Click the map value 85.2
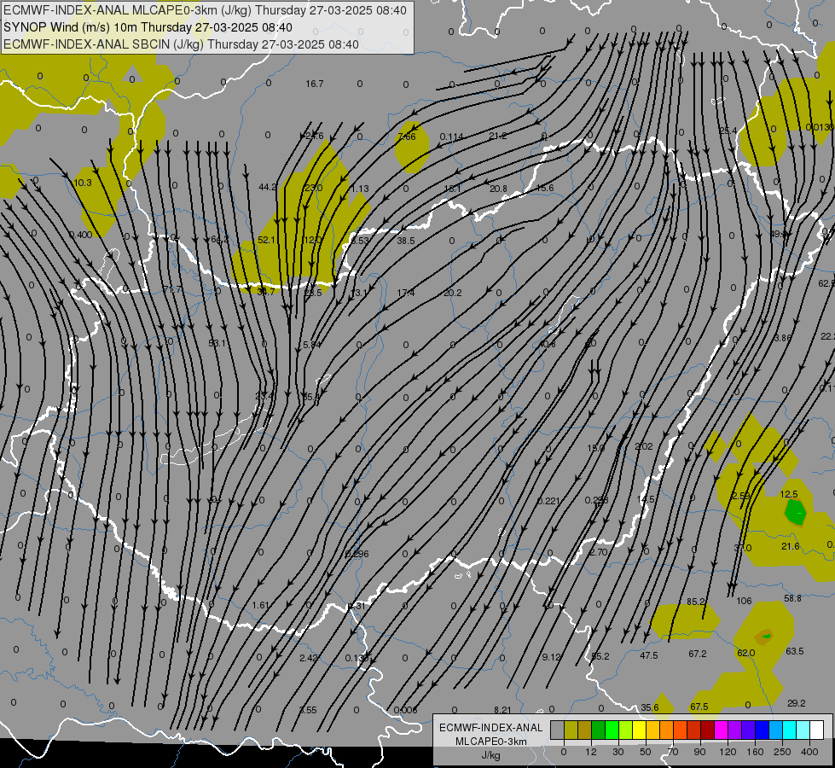The image size is (835, 768). click(696, 602)
